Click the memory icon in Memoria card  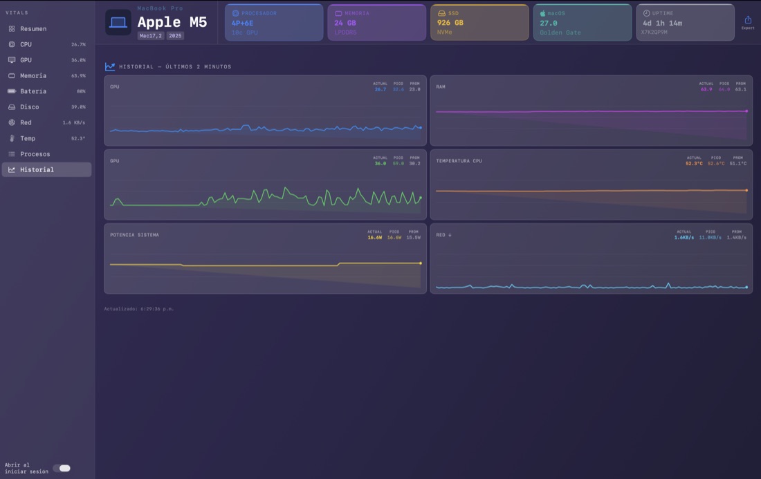click(x=338, y=14)
